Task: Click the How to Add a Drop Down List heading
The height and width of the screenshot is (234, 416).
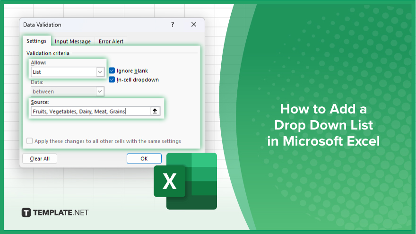Action: (323, 125)
